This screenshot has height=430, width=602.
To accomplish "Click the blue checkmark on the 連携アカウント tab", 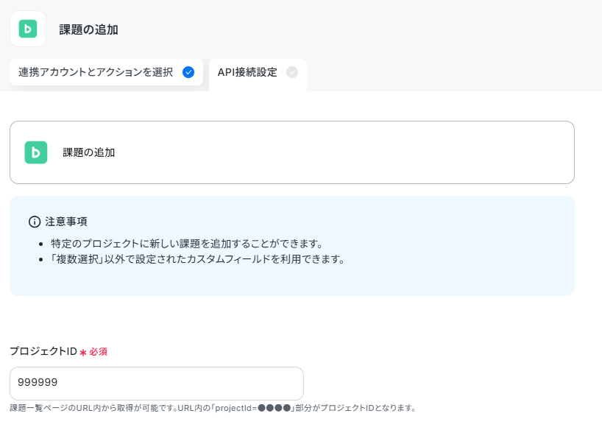I will pyautogui.click(x=188, y=72).
